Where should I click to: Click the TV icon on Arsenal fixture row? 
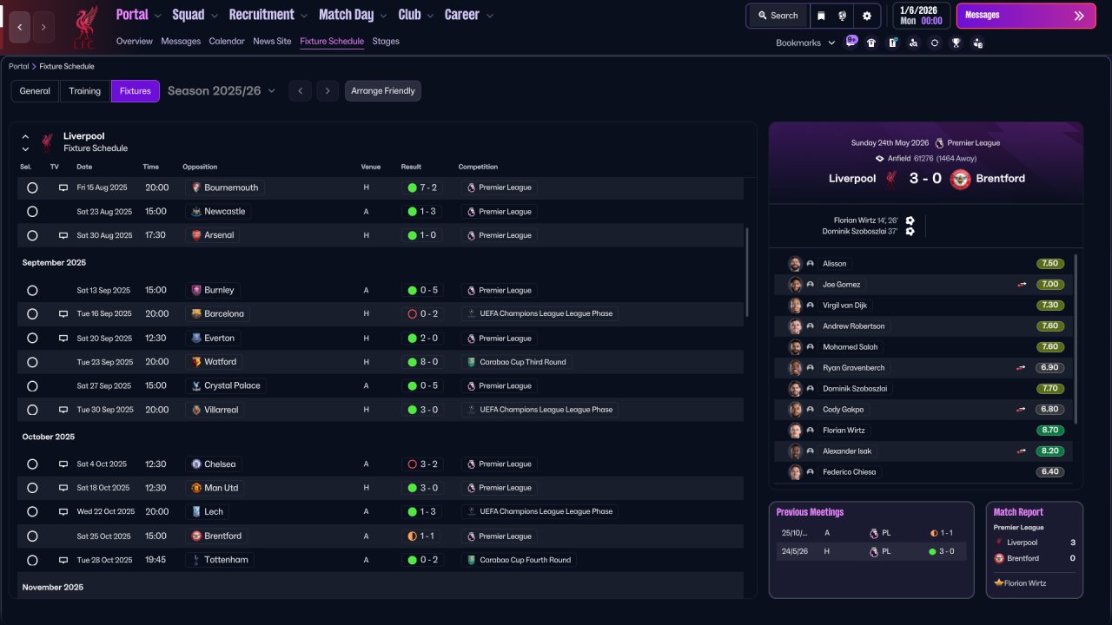[63, 235]
